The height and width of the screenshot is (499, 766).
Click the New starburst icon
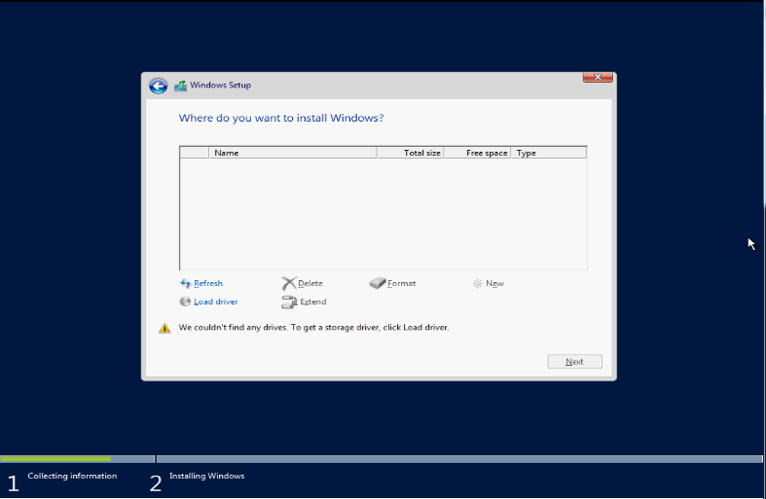point(477,283)
